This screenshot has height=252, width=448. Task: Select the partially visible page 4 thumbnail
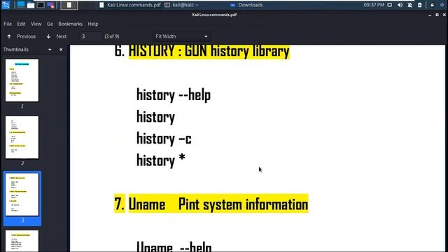[x=22, y=241]
